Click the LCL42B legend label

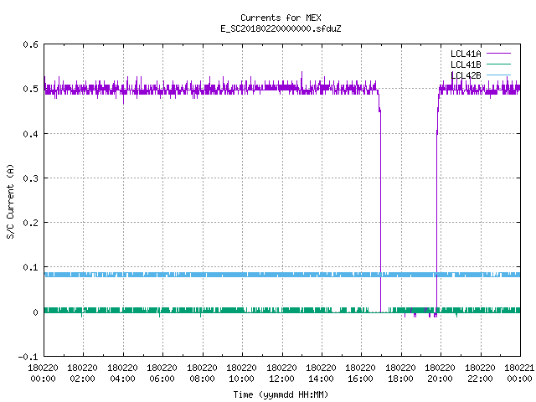tap(466, 75)
